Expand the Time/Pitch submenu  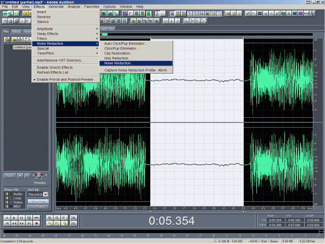point(66,53)
